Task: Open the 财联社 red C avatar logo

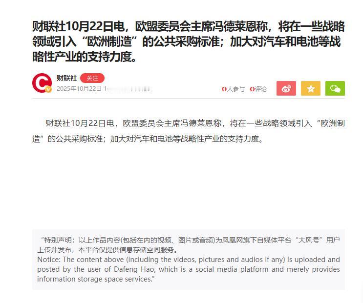Action: (42, 83)
